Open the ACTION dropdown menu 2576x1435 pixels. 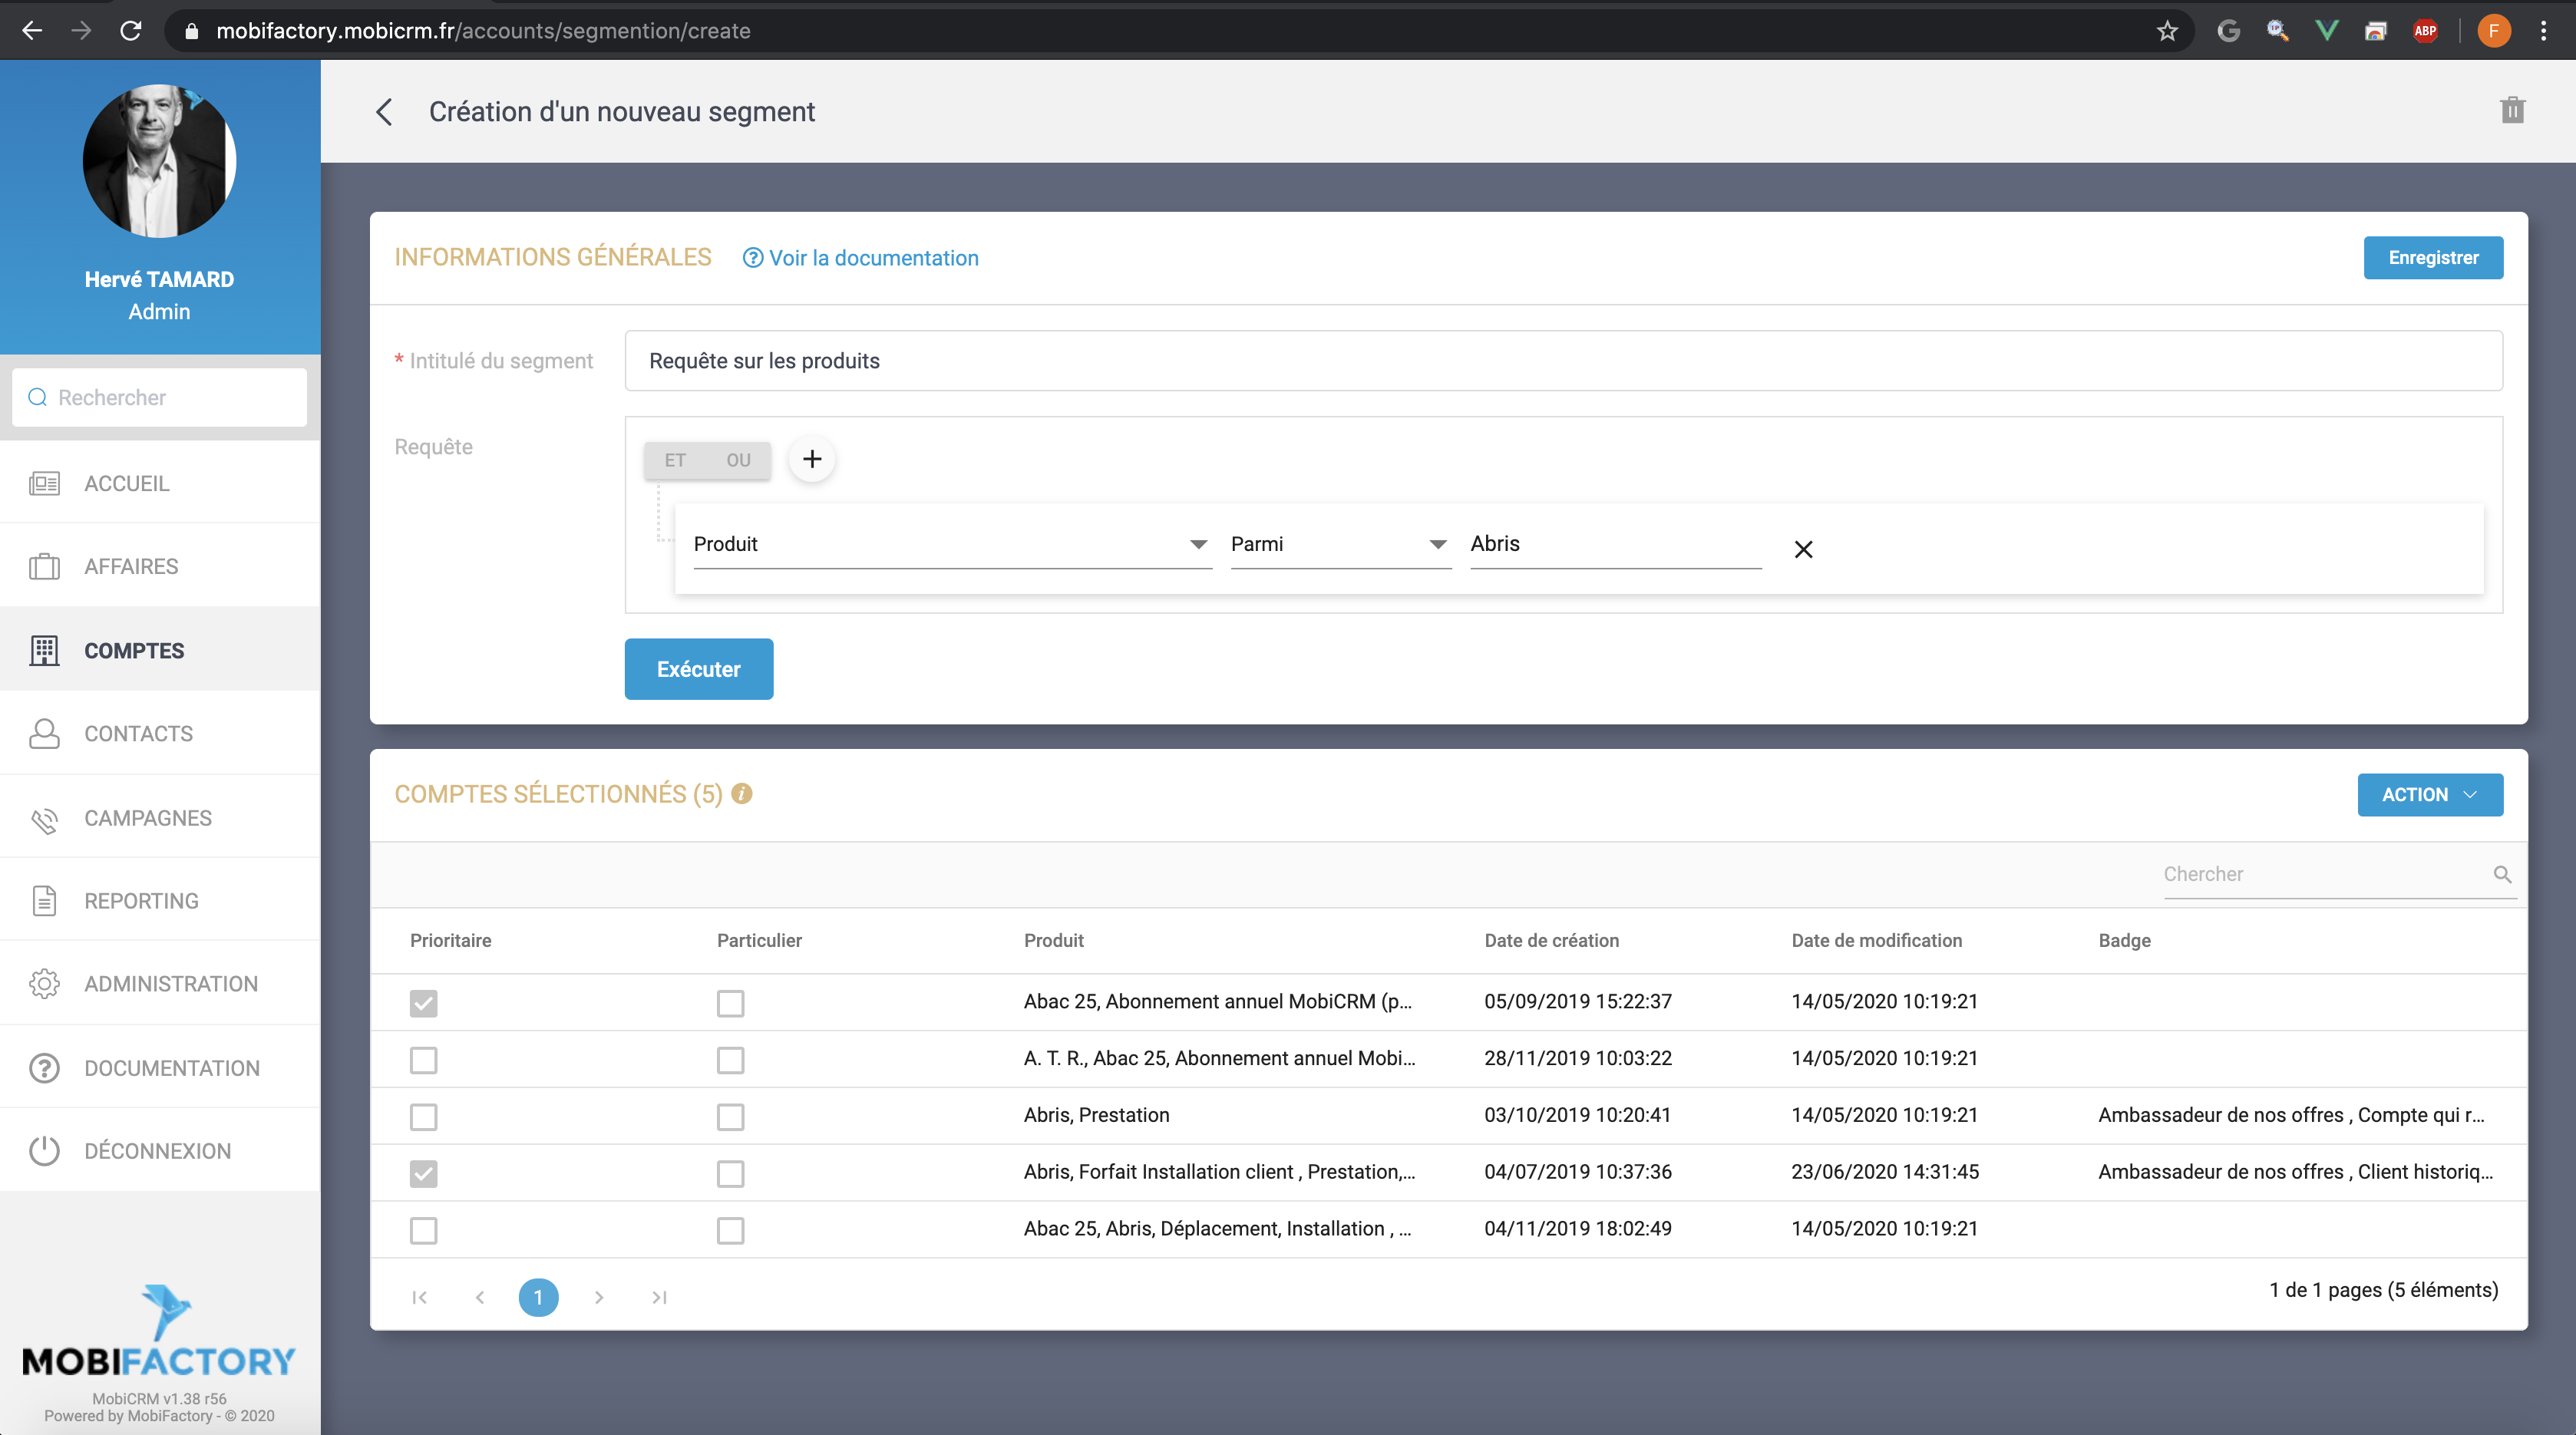(x=2429, y=795)
